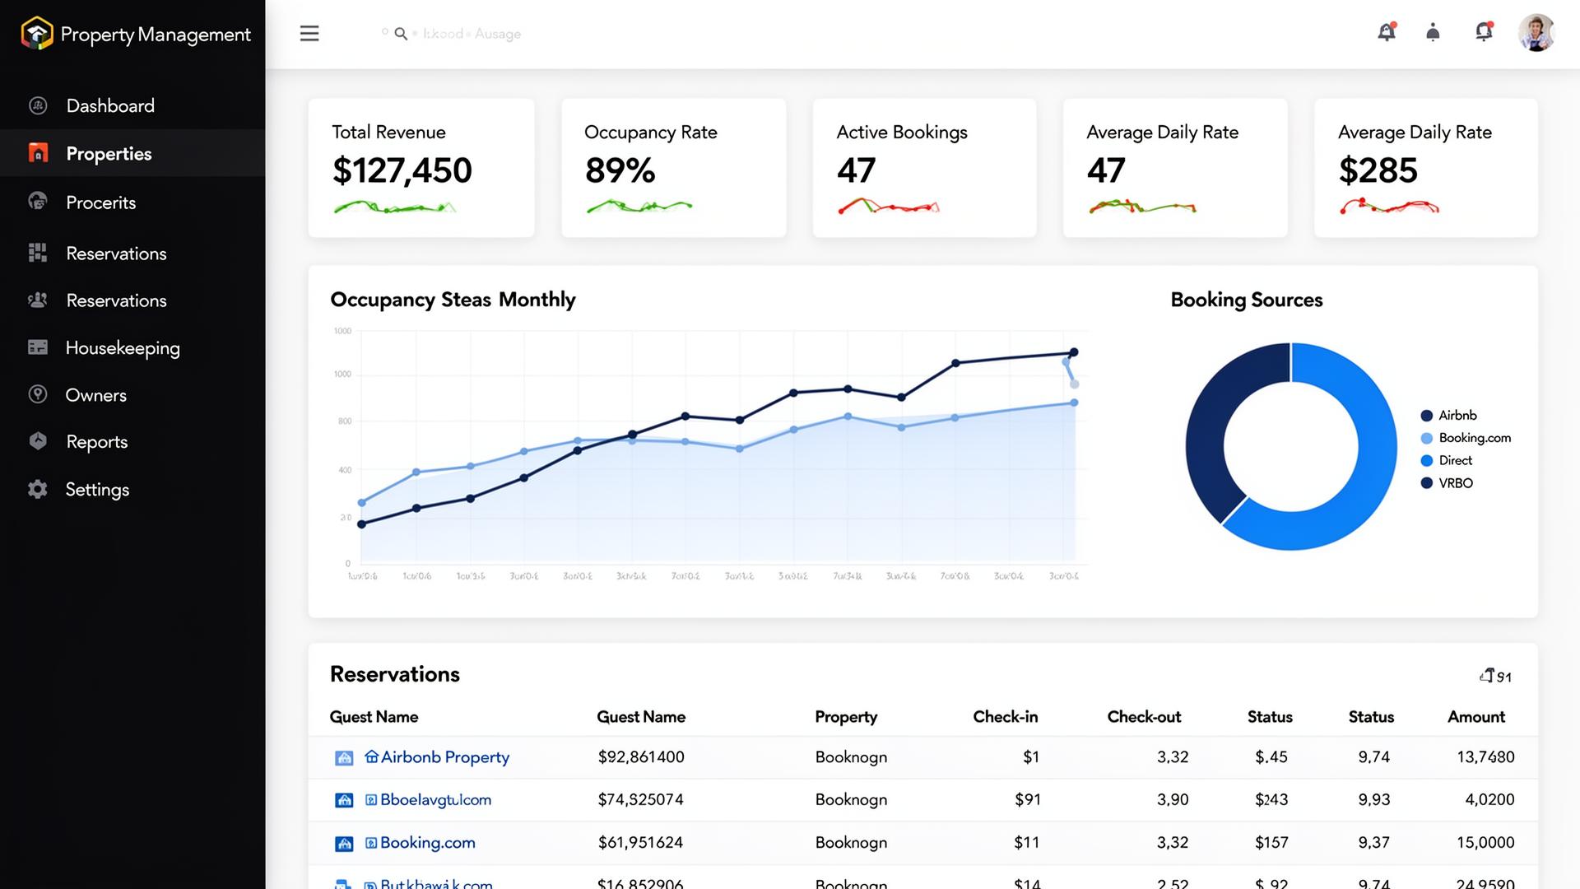Image resolution: width=1580 pixels, height=889 pixels.
Task: Click the Booking.com legend color dot
Action: click(1427, 438)
